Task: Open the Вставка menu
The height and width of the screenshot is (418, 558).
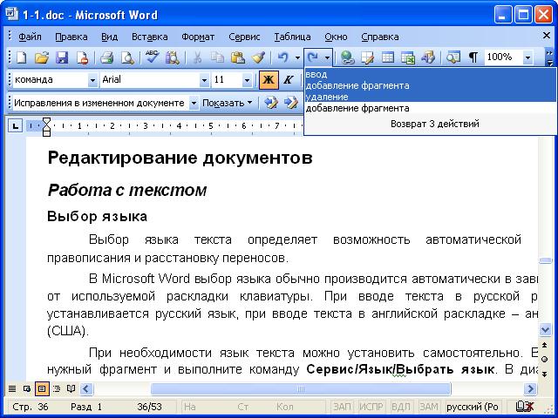Action: click(150, 37)
